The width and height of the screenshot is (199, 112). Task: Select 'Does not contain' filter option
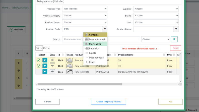95,39
